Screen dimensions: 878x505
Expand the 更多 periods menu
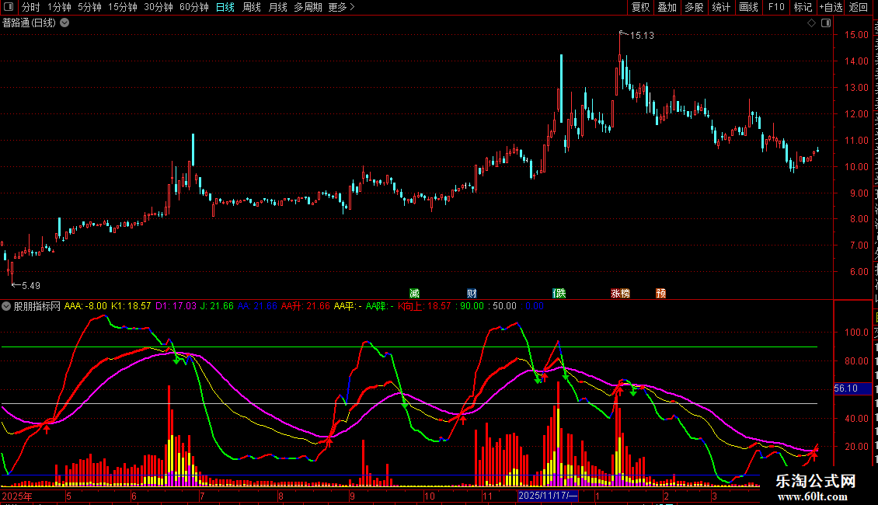(341, 7)
